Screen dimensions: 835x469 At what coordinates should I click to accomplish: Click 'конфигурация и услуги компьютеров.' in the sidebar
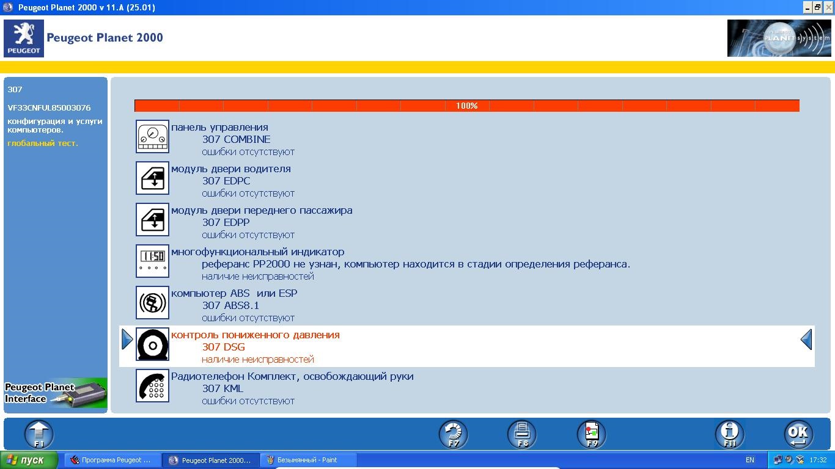(x=55, y=125)
